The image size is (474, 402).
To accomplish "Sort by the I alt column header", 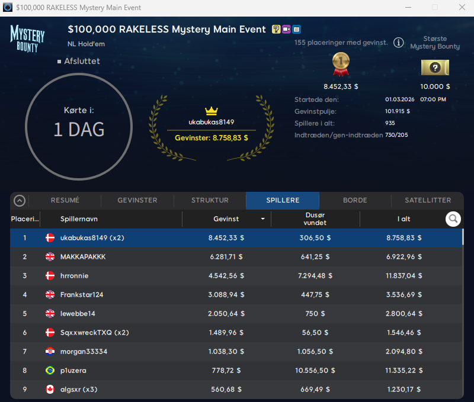I will click(x=403, y=219).
